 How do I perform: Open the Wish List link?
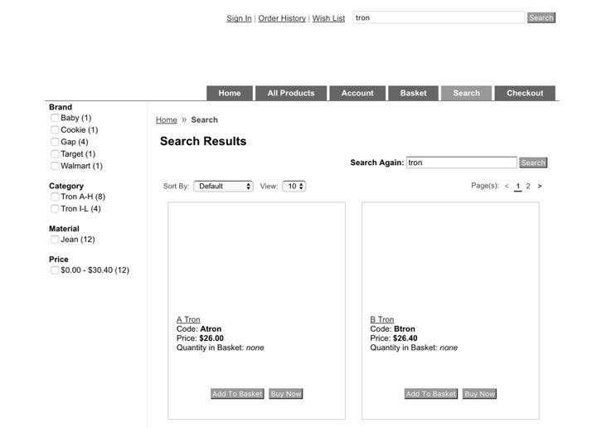click(x=328, y=18)
